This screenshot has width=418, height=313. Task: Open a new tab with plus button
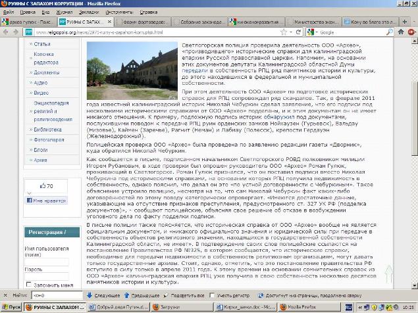[x=404, y=22]
